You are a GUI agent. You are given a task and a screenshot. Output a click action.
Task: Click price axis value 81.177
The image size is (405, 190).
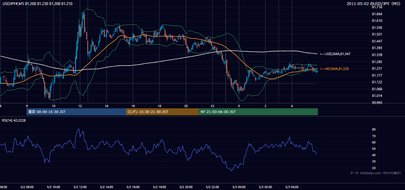(x=377, y=75)
